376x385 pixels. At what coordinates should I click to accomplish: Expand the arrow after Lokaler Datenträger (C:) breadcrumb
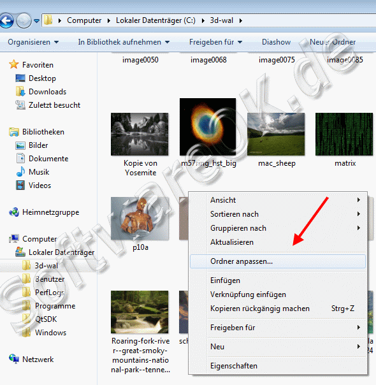click(203, 20)
